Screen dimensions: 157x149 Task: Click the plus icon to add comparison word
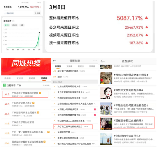coord(5,13)
